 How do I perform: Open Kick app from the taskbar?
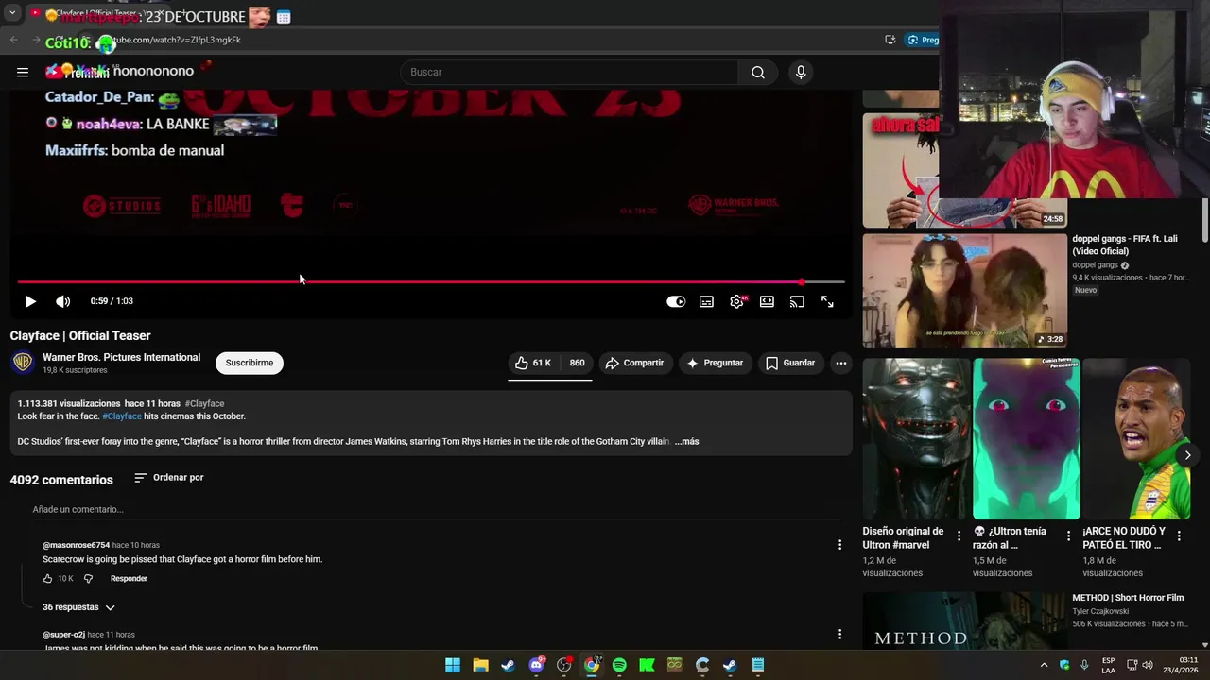click(x=647, y=665)
